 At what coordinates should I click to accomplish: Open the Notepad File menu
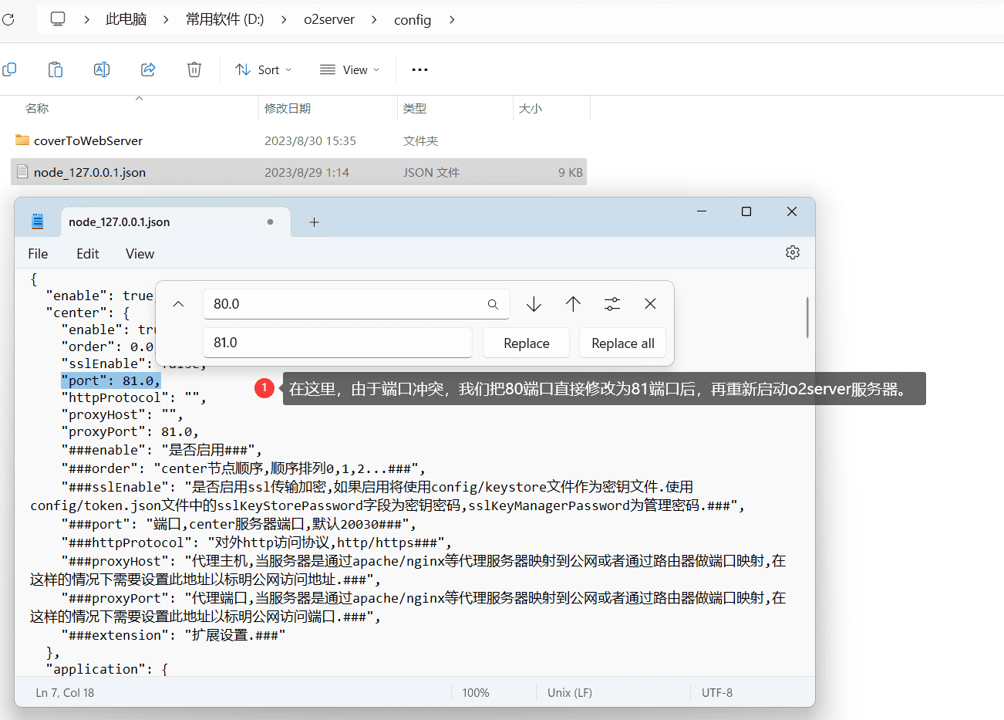click(38, 254)
